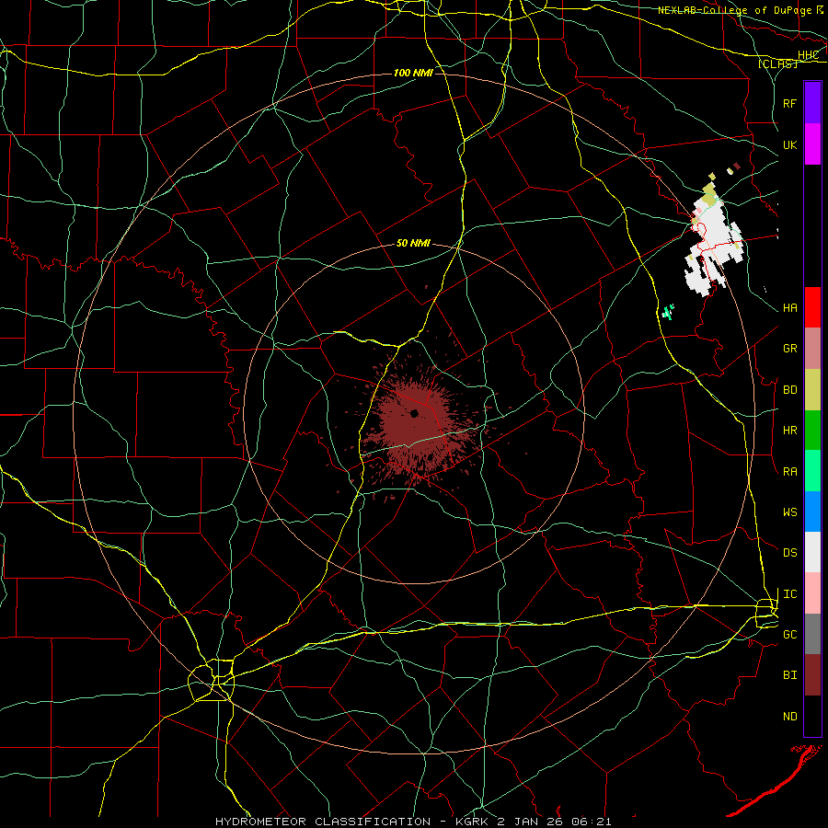Viewport: 828px width, 828px height.
Task: Click the HYDROMETEOR CLASSIFICATION title text
Action: 323,822
